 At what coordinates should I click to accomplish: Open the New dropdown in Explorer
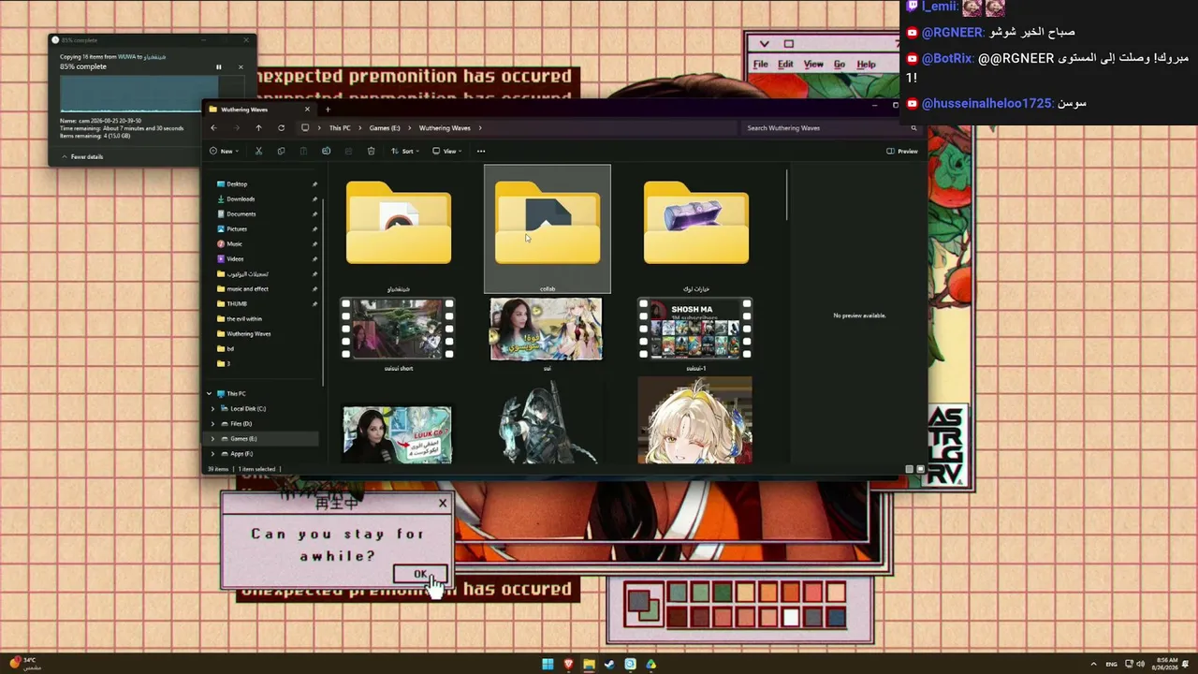coord(224,151)
